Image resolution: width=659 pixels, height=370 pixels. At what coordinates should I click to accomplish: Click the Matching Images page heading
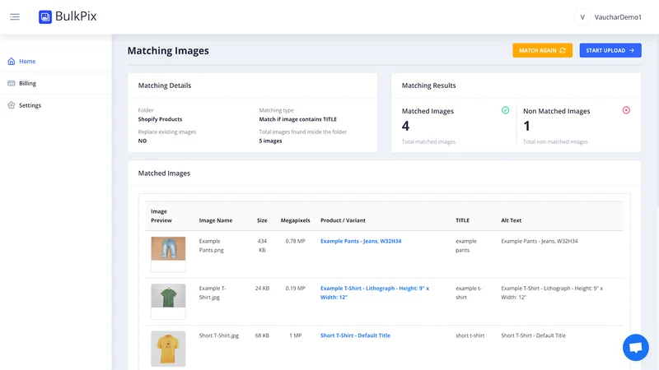click(x=168, y=51)
